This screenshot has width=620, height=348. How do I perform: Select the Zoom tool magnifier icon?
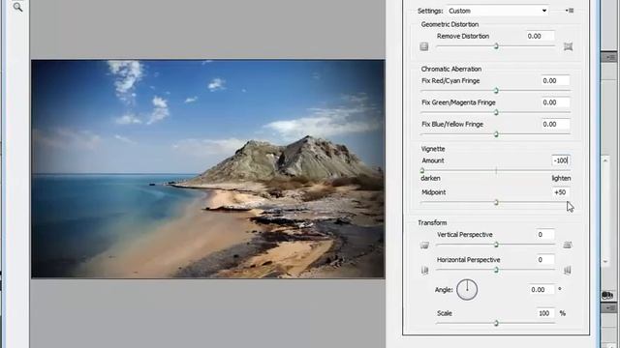point(17,7)
